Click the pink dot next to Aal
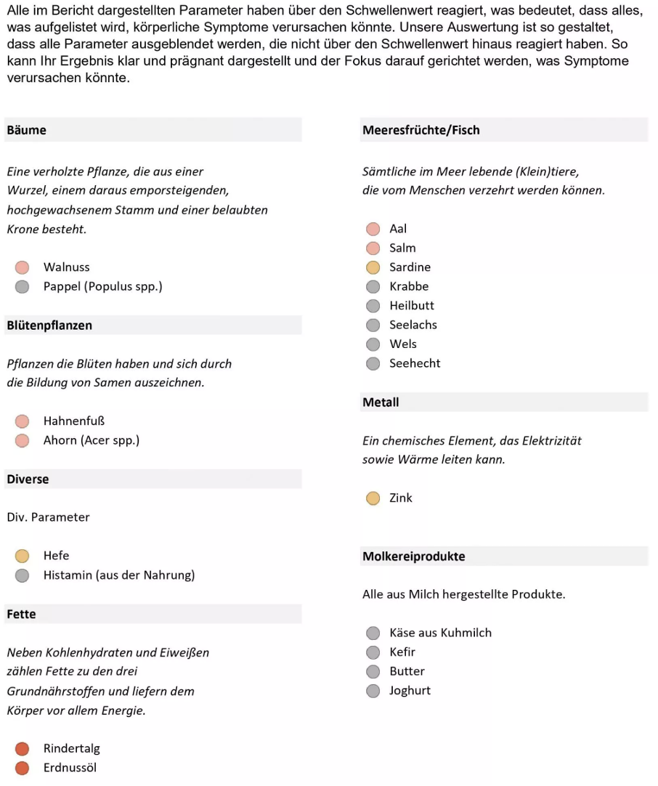 [373, 229]
